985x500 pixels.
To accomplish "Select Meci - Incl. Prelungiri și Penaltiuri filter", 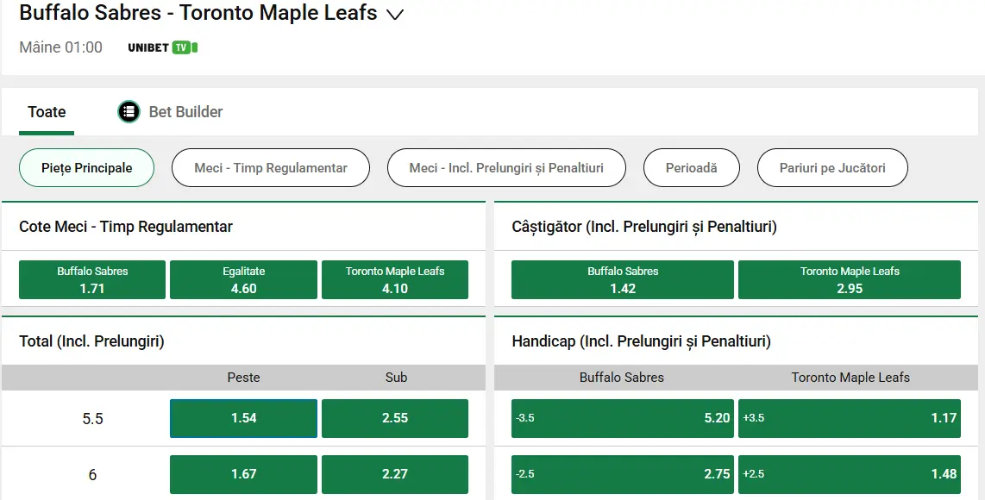I will point(506,167).
